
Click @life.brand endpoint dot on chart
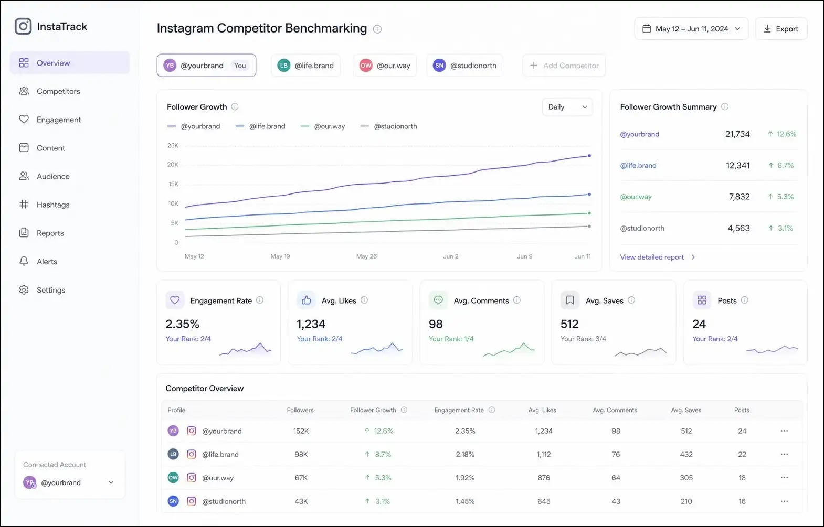click(589, 195)
